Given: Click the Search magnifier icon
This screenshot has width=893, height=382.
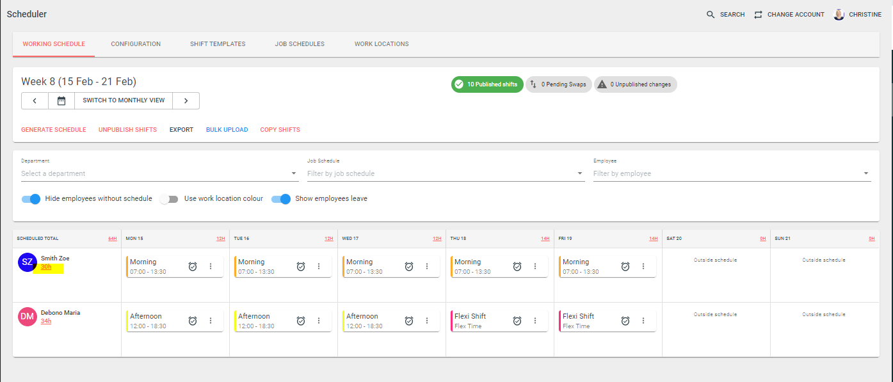Looking at the screenshot, I should 711,14.
